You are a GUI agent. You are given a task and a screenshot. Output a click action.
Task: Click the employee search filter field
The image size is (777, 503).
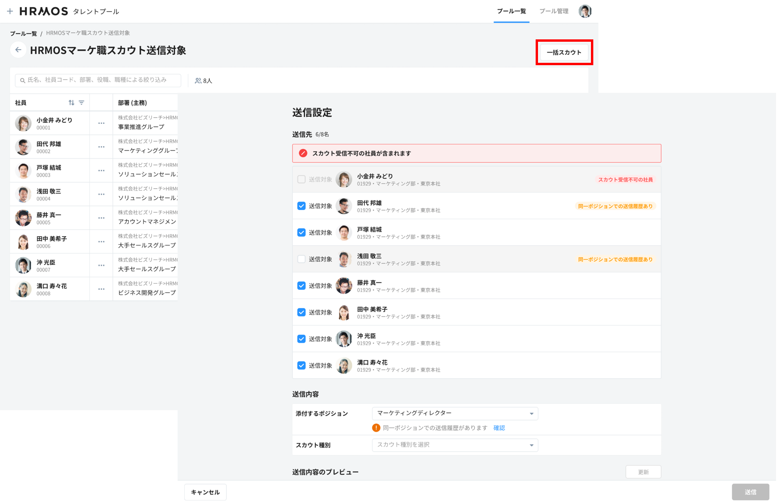pyautogui.click(x=98, y=80)
